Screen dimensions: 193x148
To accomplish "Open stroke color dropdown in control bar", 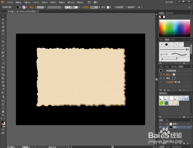I will click(26, 7).
